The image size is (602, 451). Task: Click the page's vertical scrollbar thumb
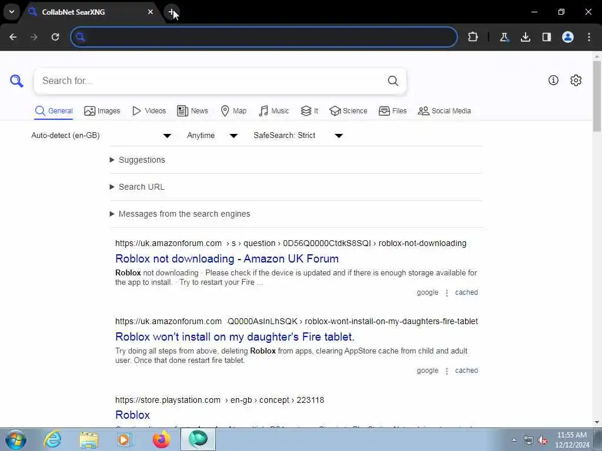597,96
